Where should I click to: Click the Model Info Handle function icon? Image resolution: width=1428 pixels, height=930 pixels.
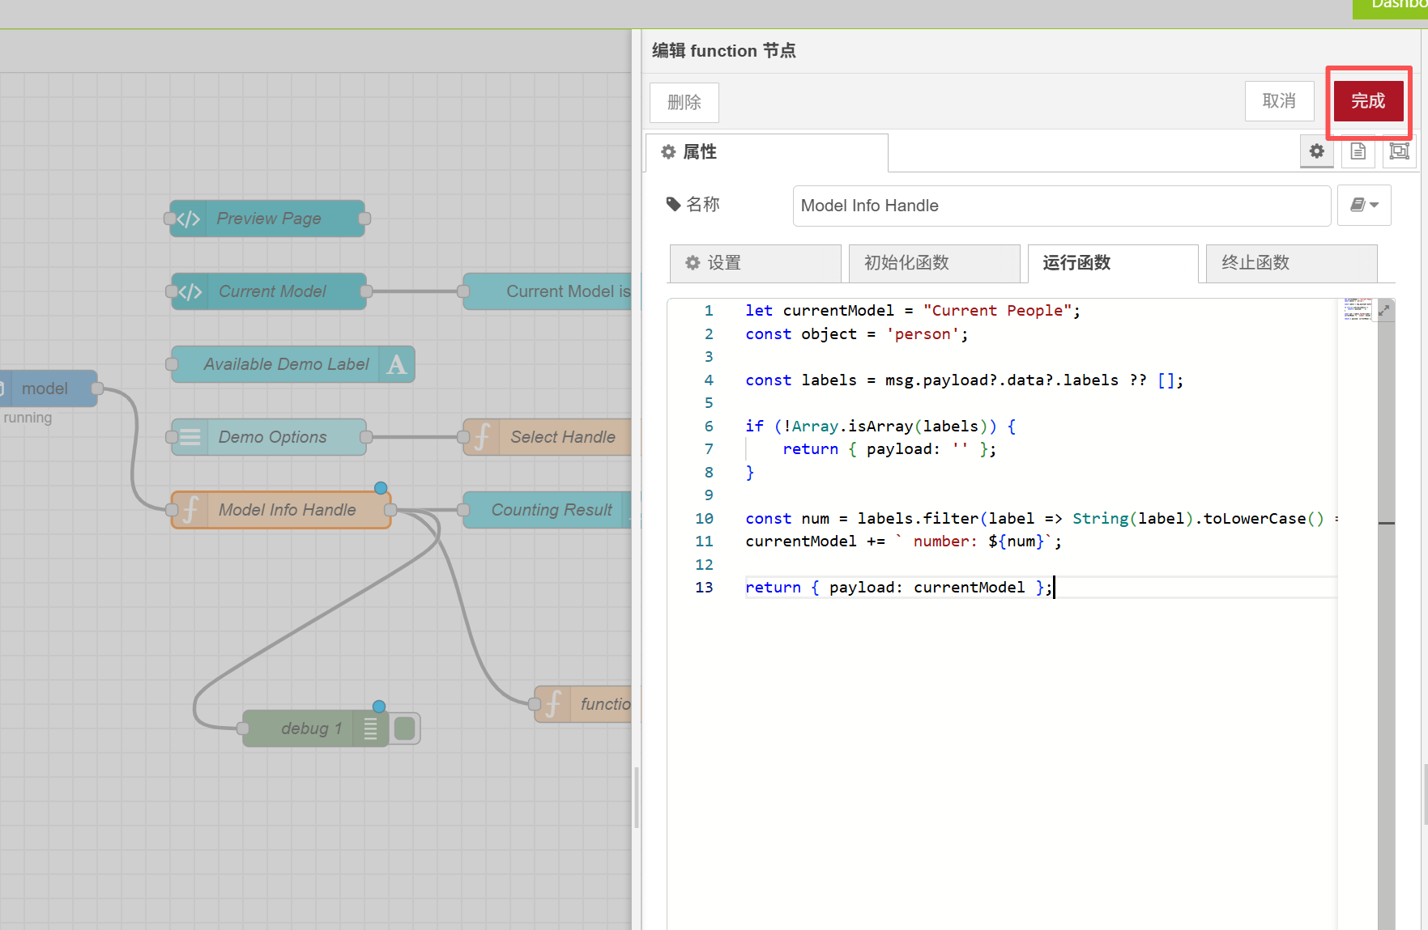point(191,510)
